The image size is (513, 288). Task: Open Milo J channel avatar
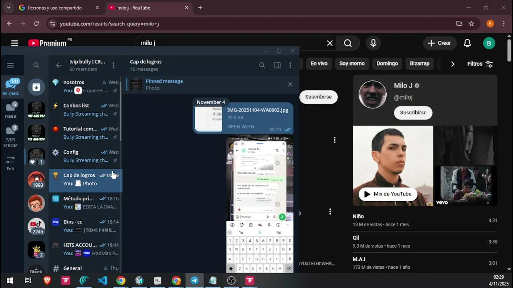click(x=372, y=94)
